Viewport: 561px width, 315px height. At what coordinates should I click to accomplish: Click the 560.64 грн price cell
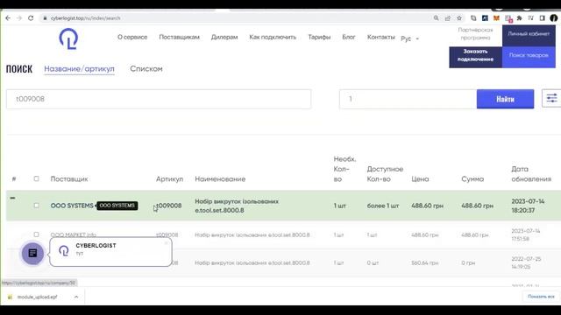[x=424, y=262]
